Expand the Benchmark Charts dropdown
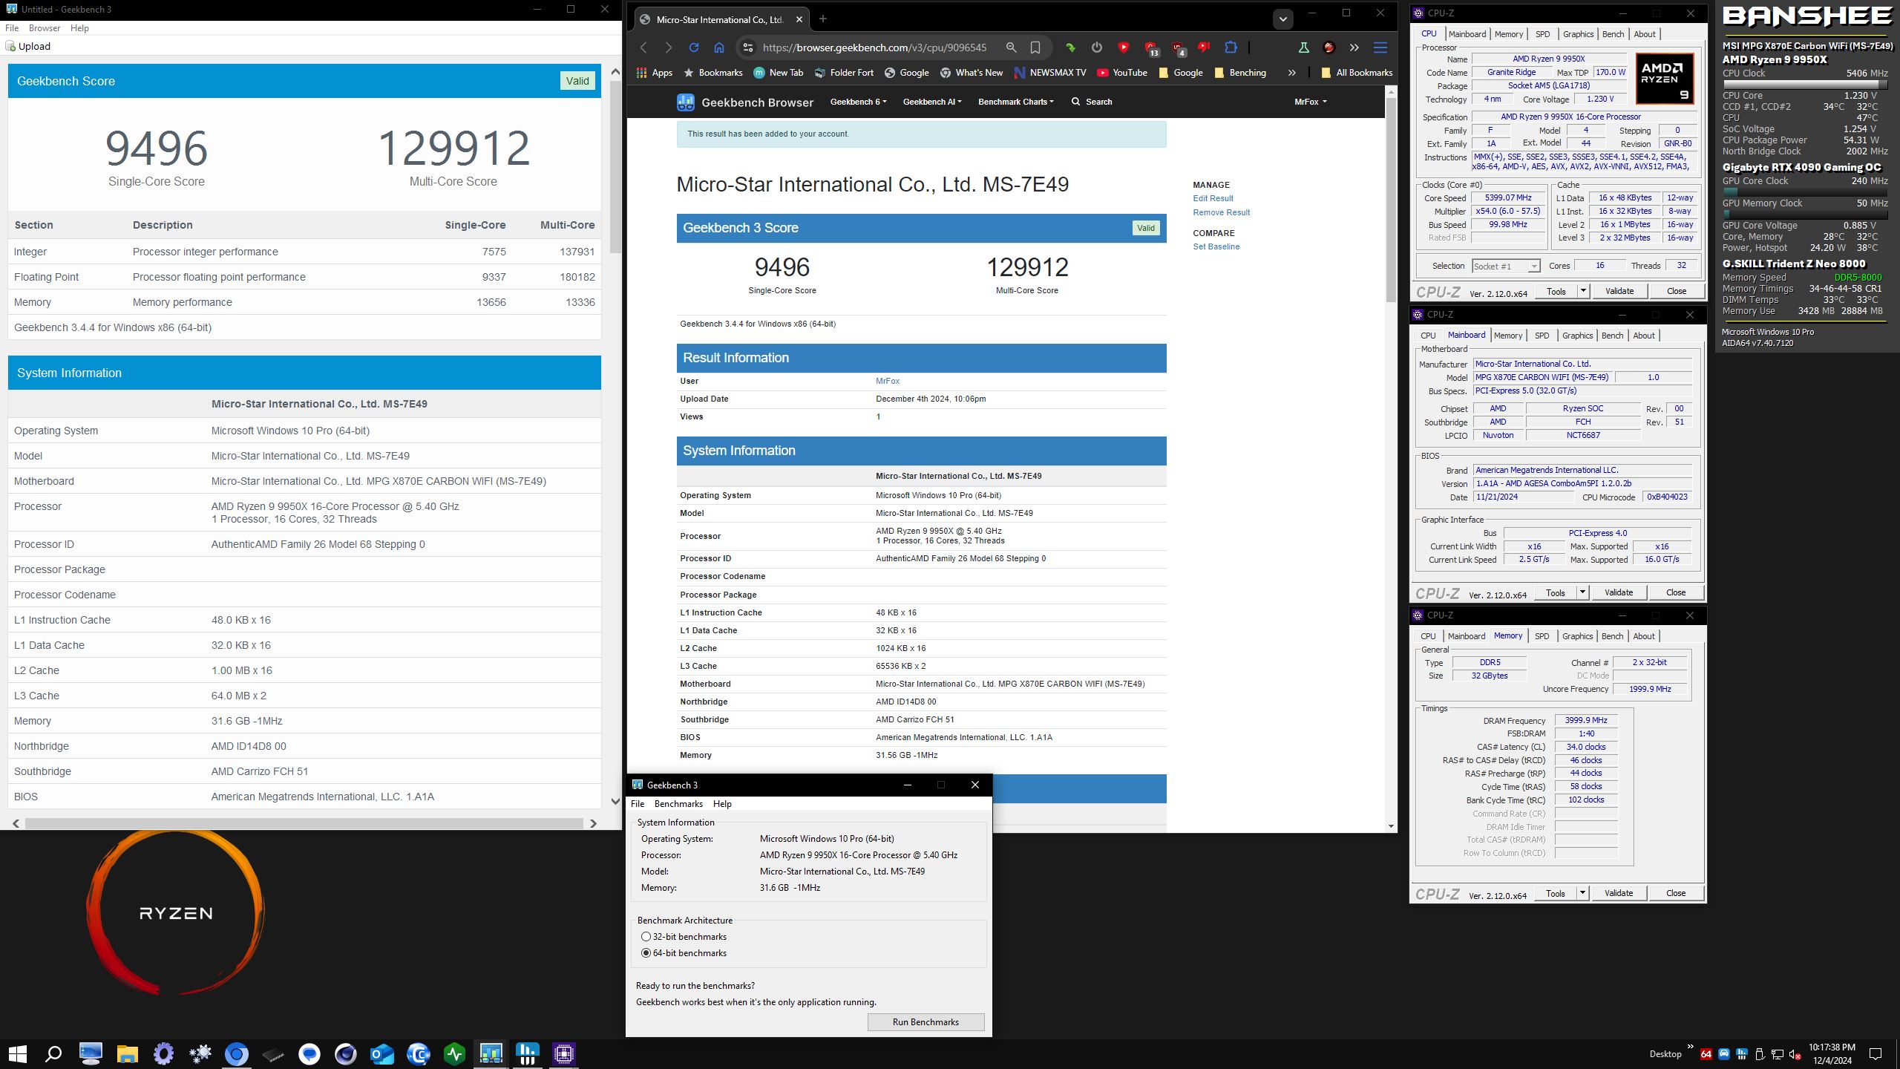Image resolution: width=1900 pixels, height=1069 pixels. pos(1015,102)
